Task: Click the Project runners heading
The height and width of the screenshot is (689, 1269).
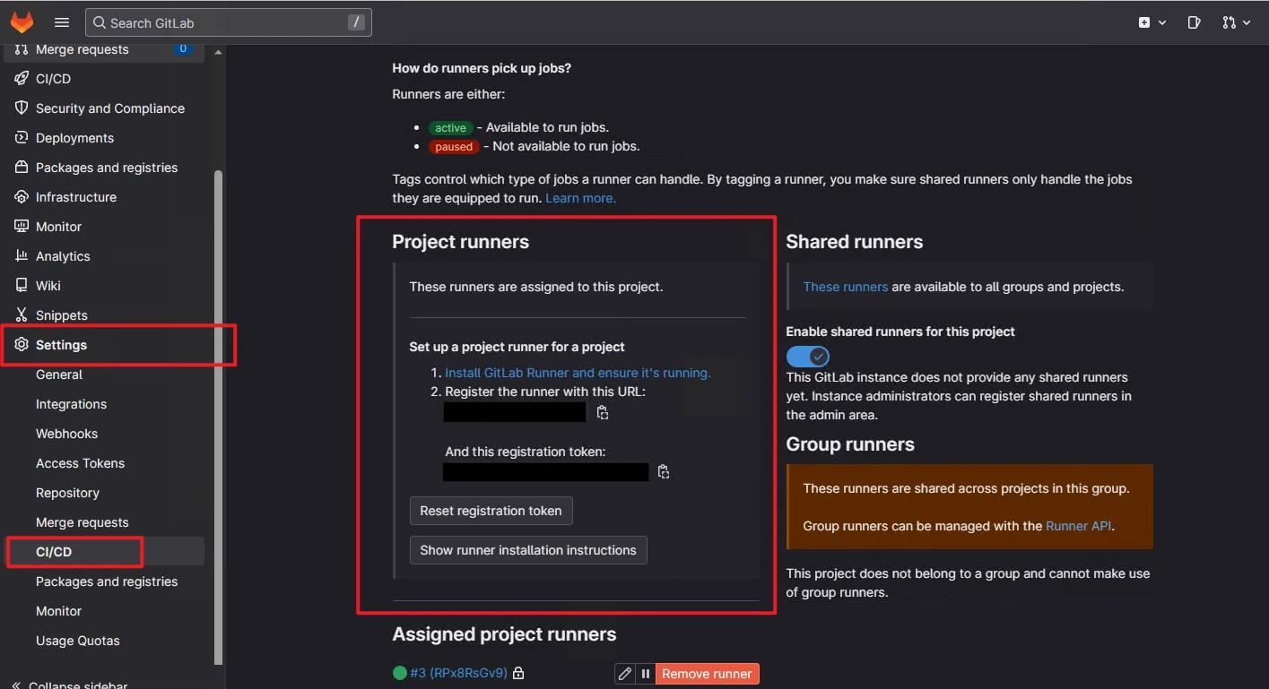Action: point(460,242)
